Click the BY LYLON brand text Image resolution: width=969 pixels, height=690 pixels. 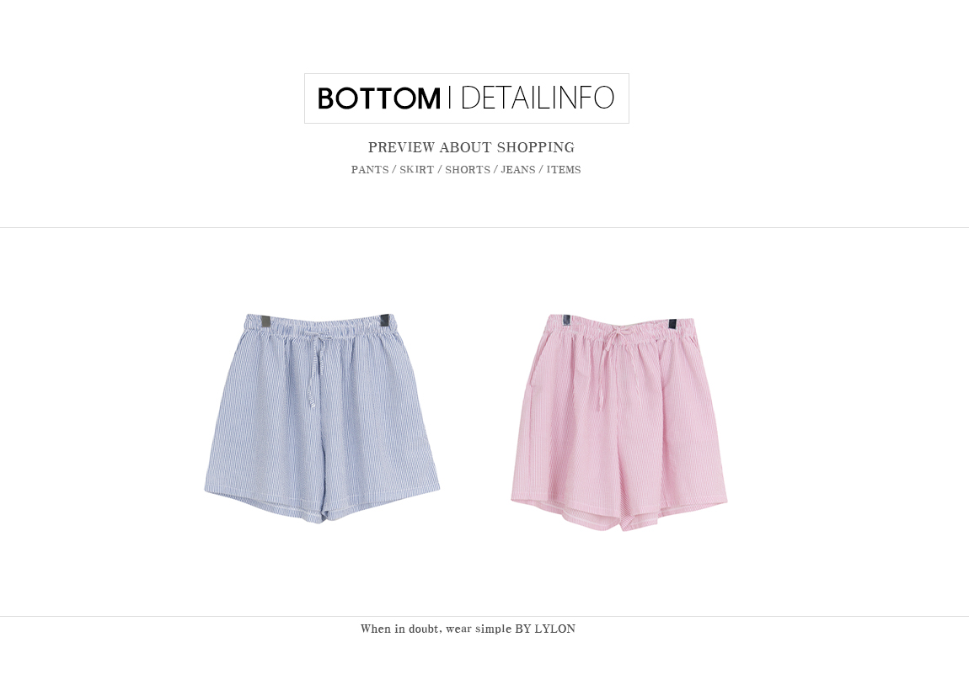[x=544, y=629]
